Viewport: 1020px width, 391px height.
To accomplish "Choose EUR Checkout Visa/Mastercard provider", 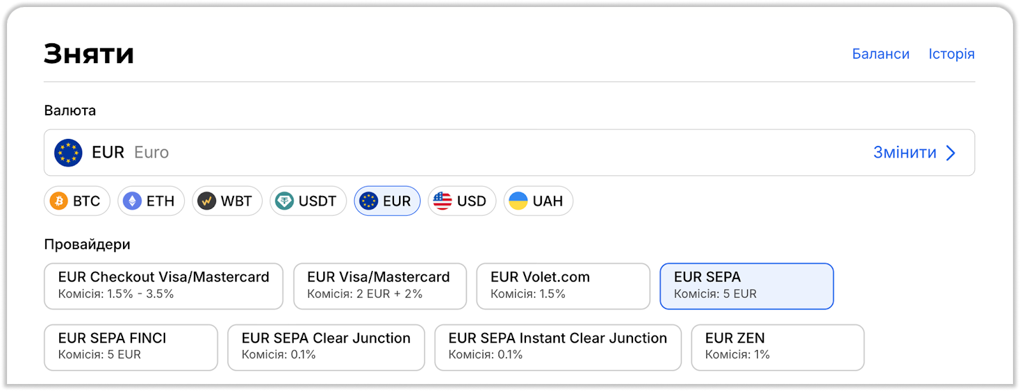I will pos(163,286).
